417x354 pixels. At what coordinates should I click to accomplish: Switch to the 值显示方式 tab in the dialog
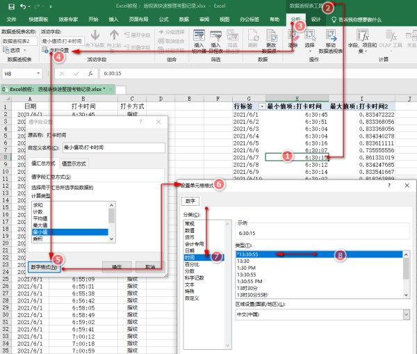74,163
